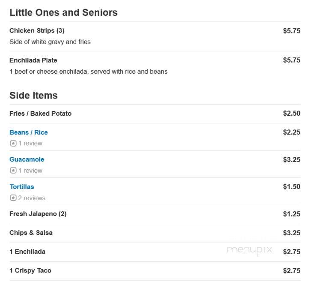The height and width of the screenshot is (285, 326).
Task: View the 1 review for Guacamole
Action: point(30,171)
